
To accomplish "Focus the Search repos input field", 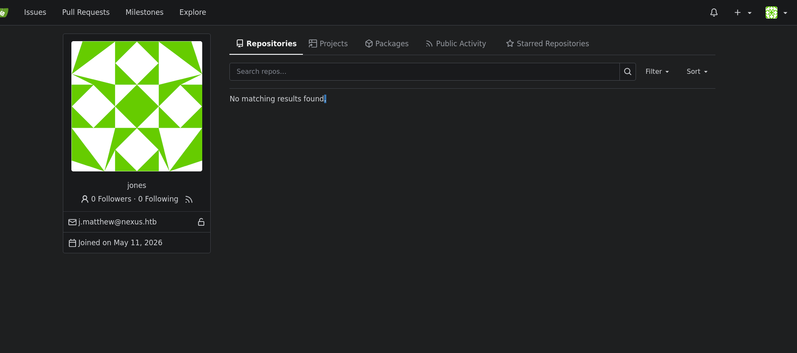I will [x=424, y=72].
